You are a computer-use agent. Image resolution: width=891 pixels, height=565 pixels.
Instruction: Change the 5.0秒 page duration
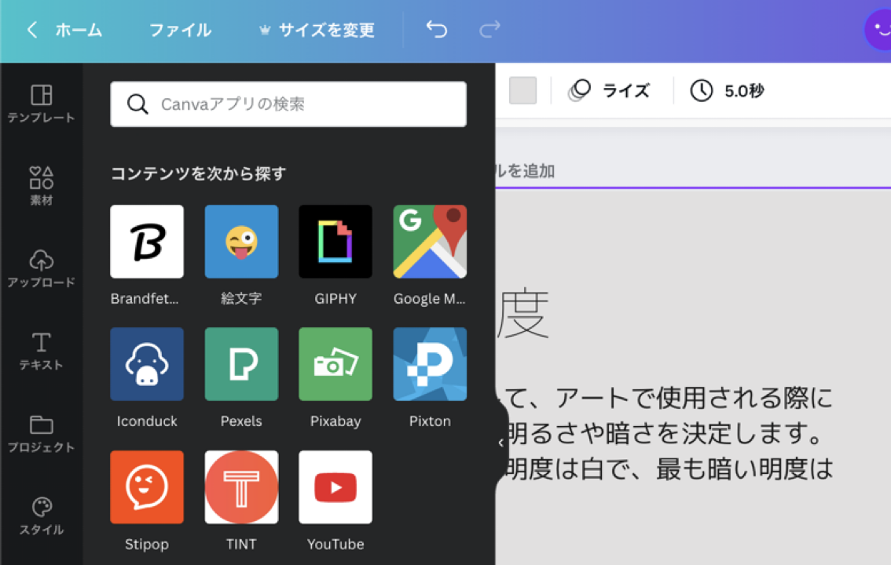tap(727, 91)
